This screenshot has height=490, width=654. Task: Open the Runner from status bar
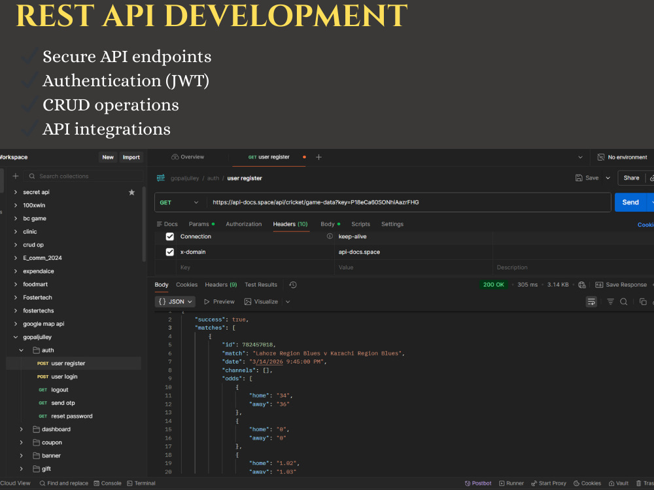click(x=511, y=483)
